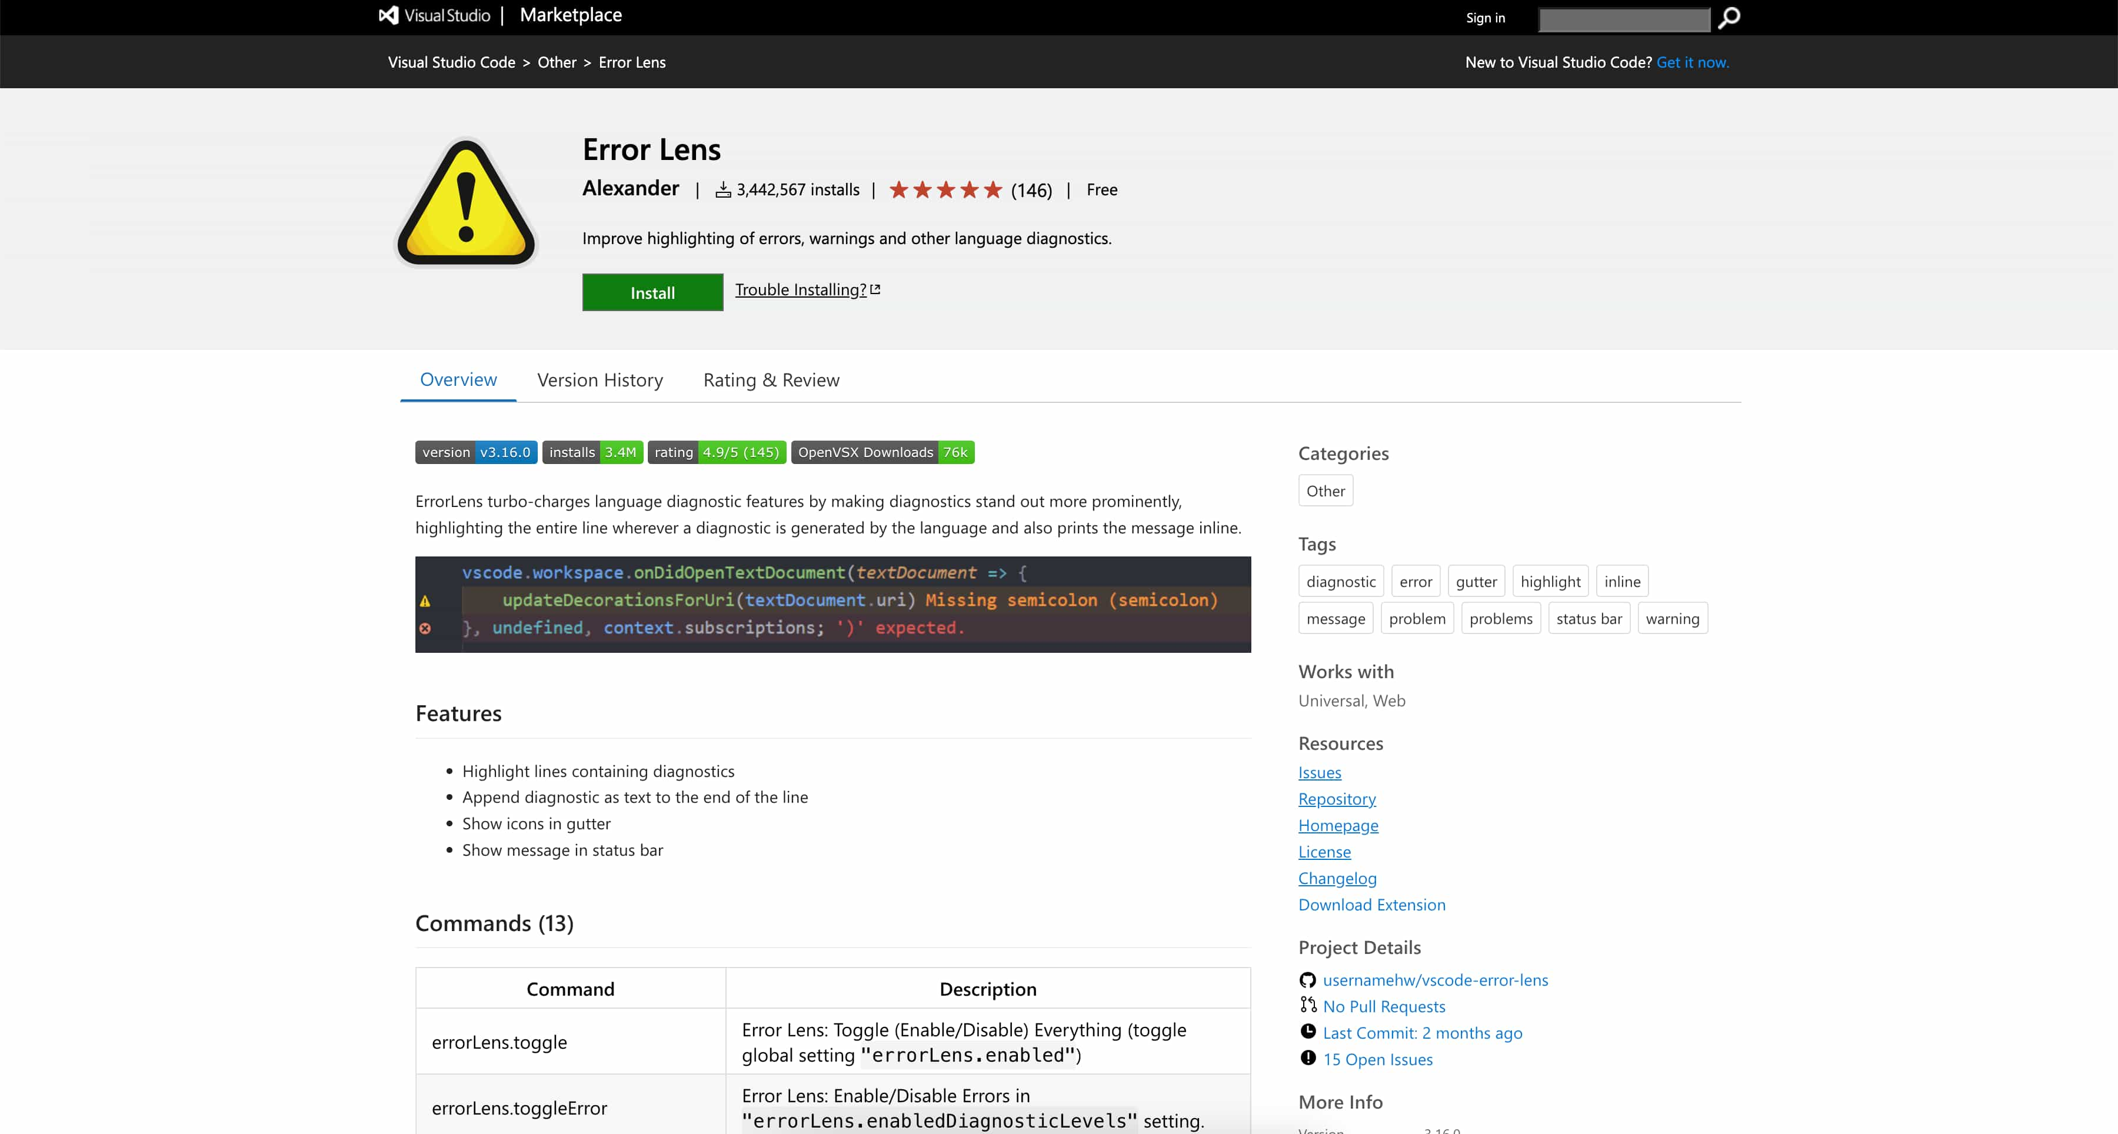Click the Command column header
The width and height of the screenshot is (2118, 1134).
point(571,989)
